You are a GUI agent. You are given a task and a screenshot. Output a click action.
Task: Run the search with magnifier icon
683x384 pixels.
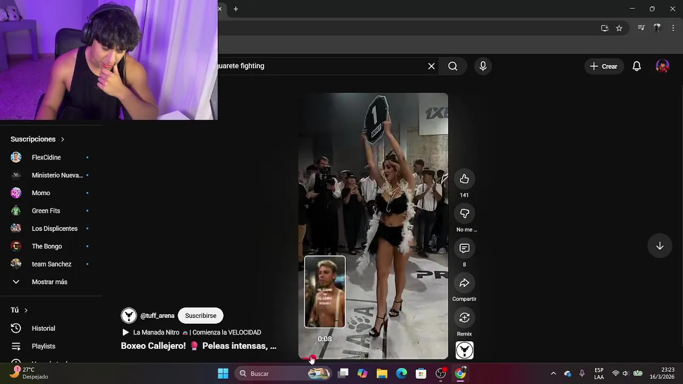point(453,66)
